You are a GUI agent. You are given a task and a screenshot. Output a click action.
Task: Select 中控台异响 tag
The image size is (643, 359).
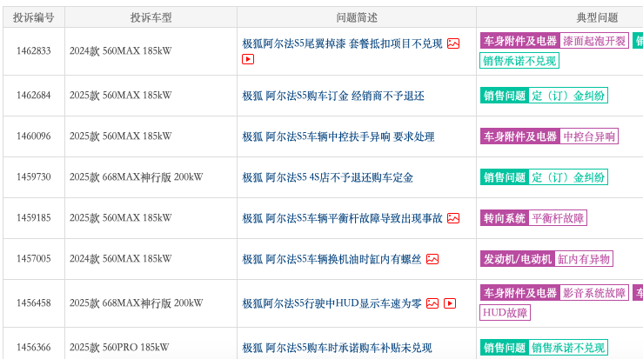pyautogui.click(x=589, y=136)
